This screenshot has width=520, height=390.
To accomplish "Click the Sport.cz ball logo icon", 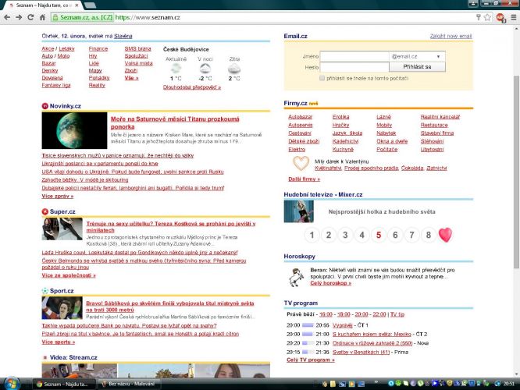I will 45,291.
